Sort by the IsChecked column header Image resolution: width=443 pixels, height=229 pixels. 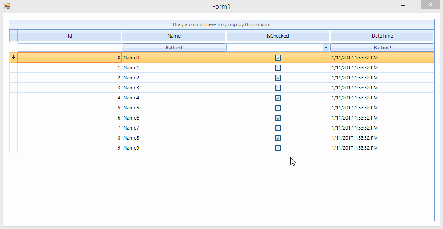pyautogui.click(x=278, y=36)
